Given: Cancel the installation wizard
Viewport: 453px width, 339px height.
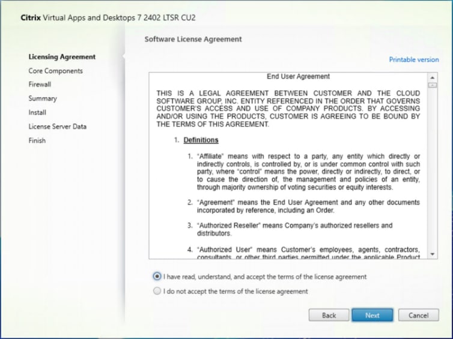Looking at the screenshot, I should click(418, 315).
